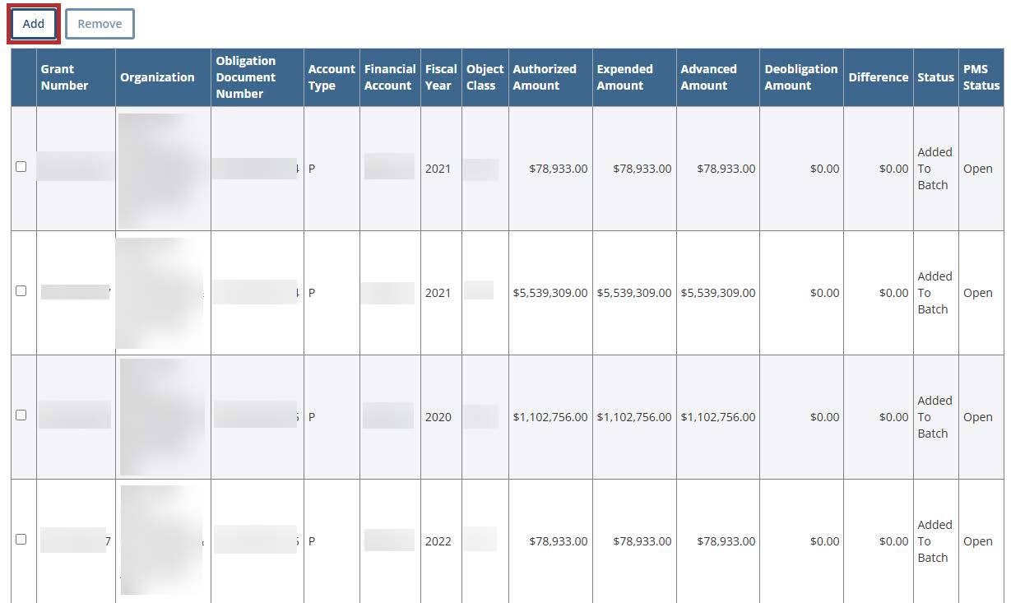Click the Add button
Screen dimensions: 1011x603
[34, 24]
